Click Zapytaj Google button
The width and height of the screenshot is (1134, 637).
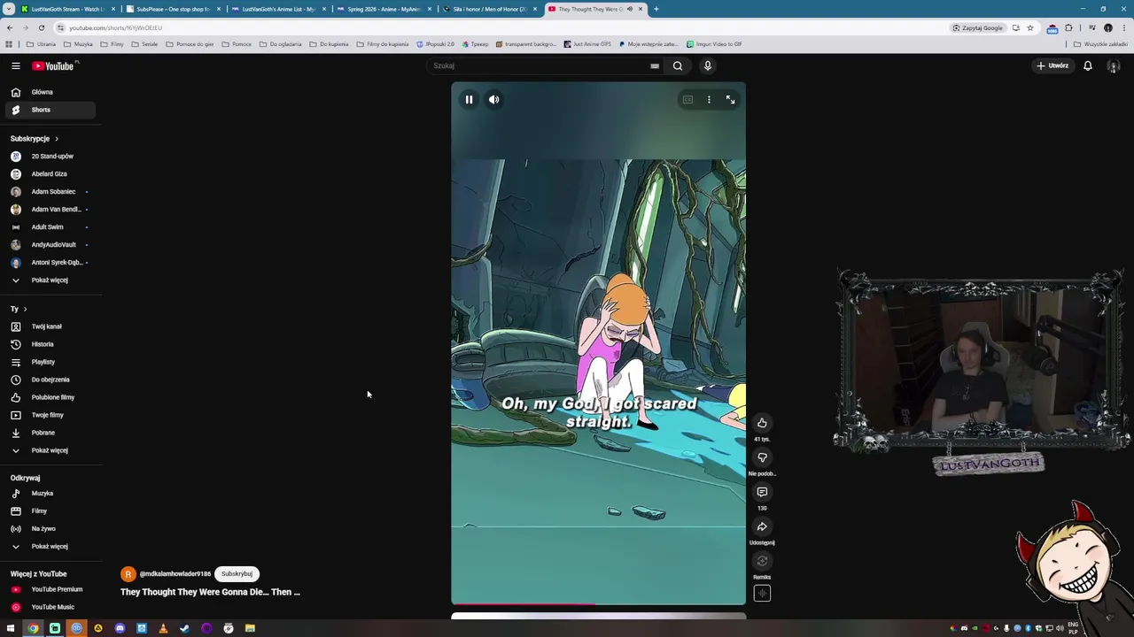[978, 27]
